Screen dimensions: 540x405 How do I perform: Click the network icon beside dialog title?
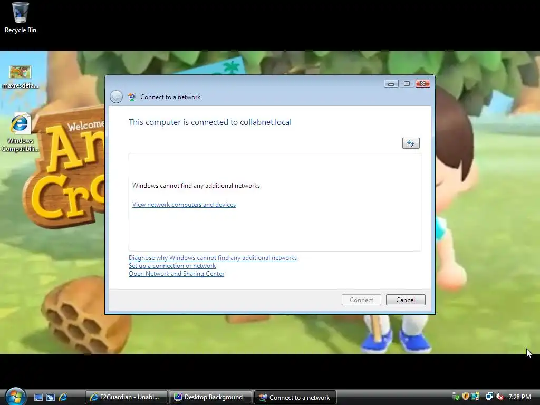(x=132, y=97)
